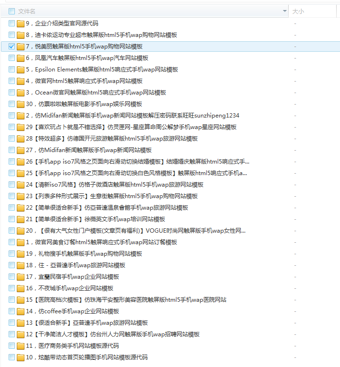This screenshot has width=340, height=367.
Task: Open folder 12【干净简洁人才模板】仿台州人力网
Action: 113,334
